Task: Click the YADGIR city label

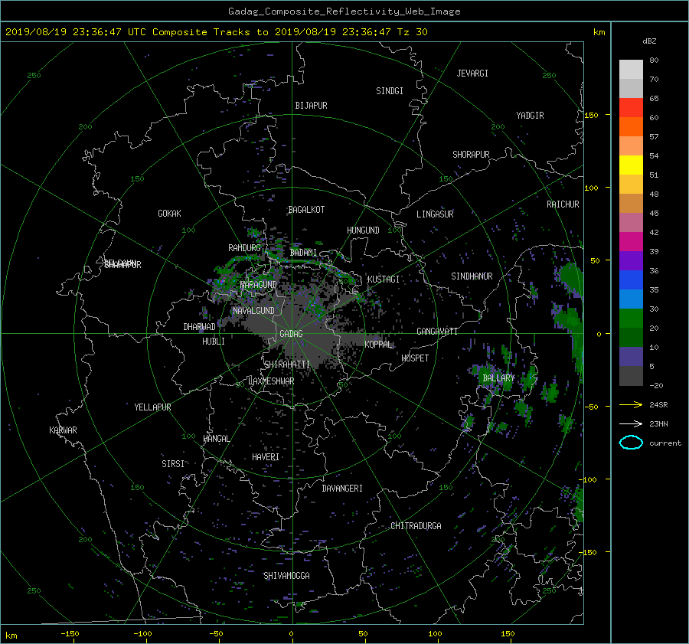Action: point(530,116)
